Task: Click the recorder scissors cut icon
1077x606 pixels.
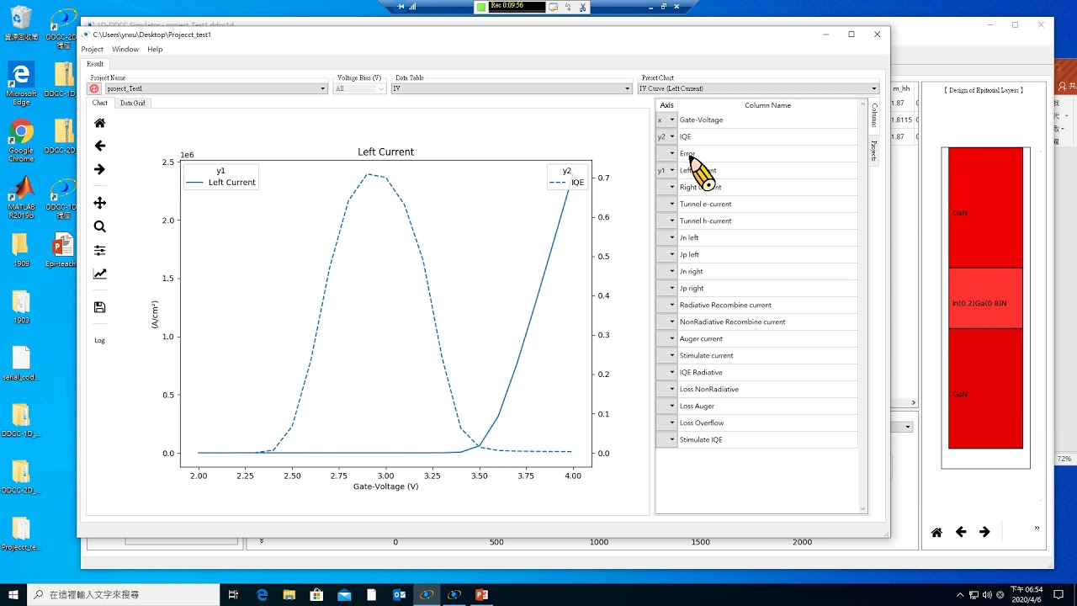Action: pos(582,7)
